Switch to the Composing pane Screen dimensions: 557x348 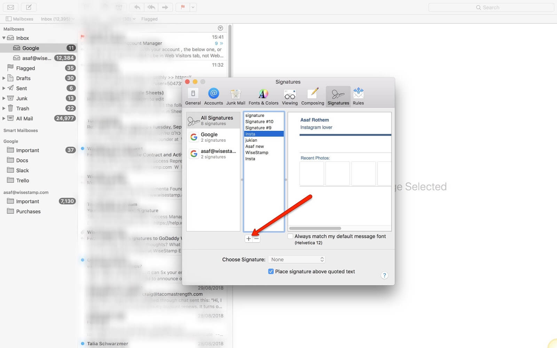[312, 96]
